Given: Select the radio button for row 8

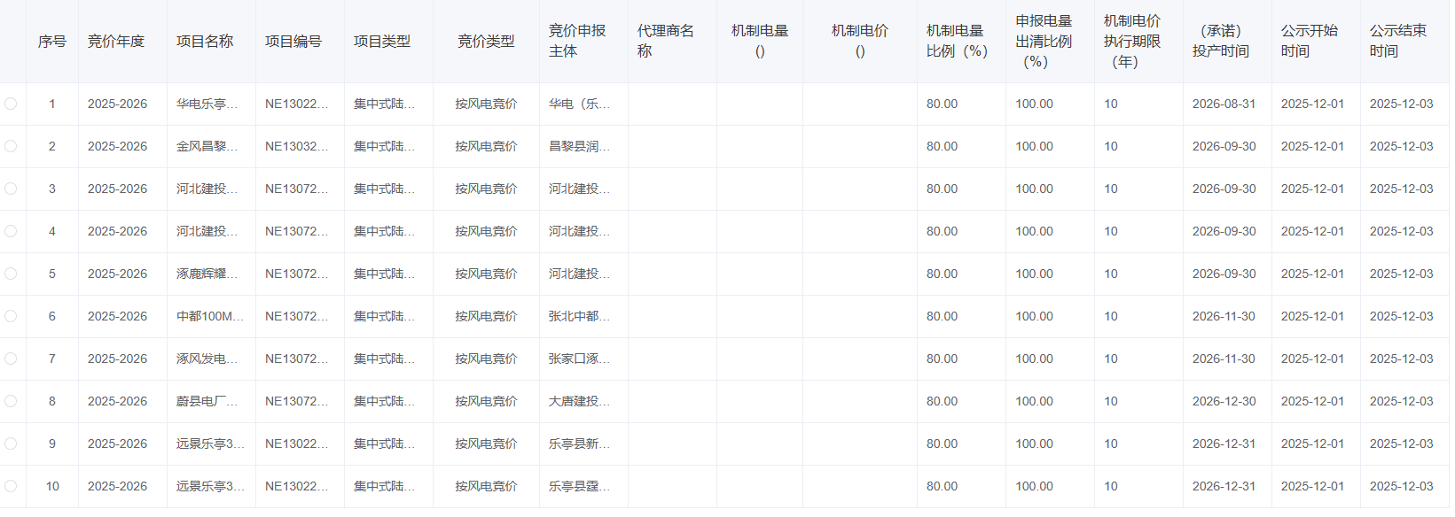Looking at the screenshot, I should [x=11, y=401].
